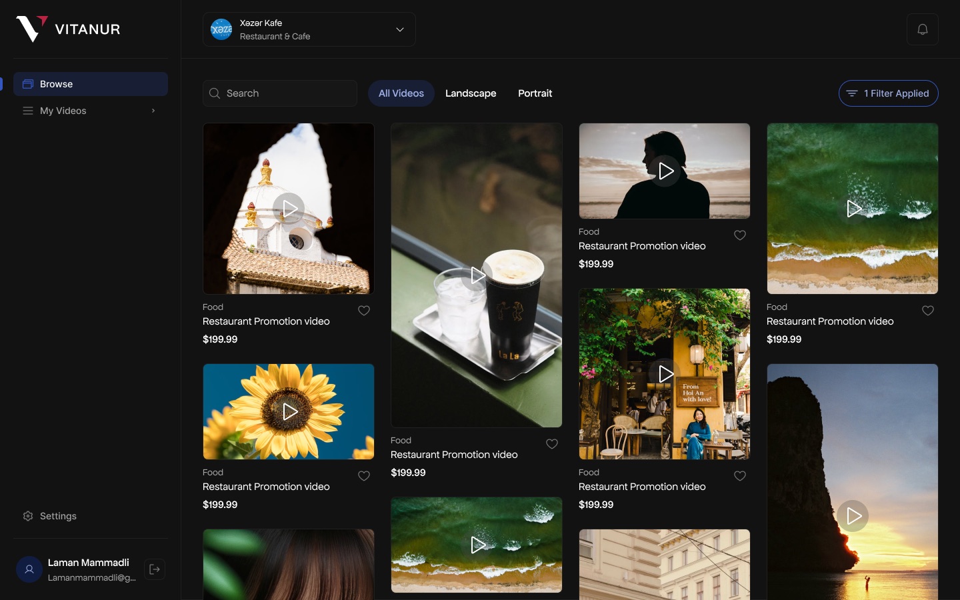Open the brown hair video thumbnail

click(x=289, y=565)
